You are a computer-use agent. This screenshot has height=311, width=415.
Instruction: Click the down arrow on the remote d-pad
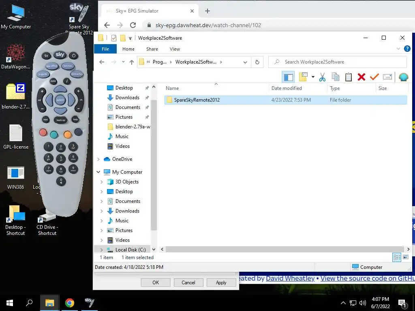pos(60,110)
